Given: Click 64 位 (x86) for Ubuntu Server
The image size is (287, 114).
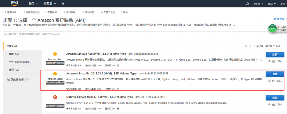Looking at the screenshot, I should (275, 104).
